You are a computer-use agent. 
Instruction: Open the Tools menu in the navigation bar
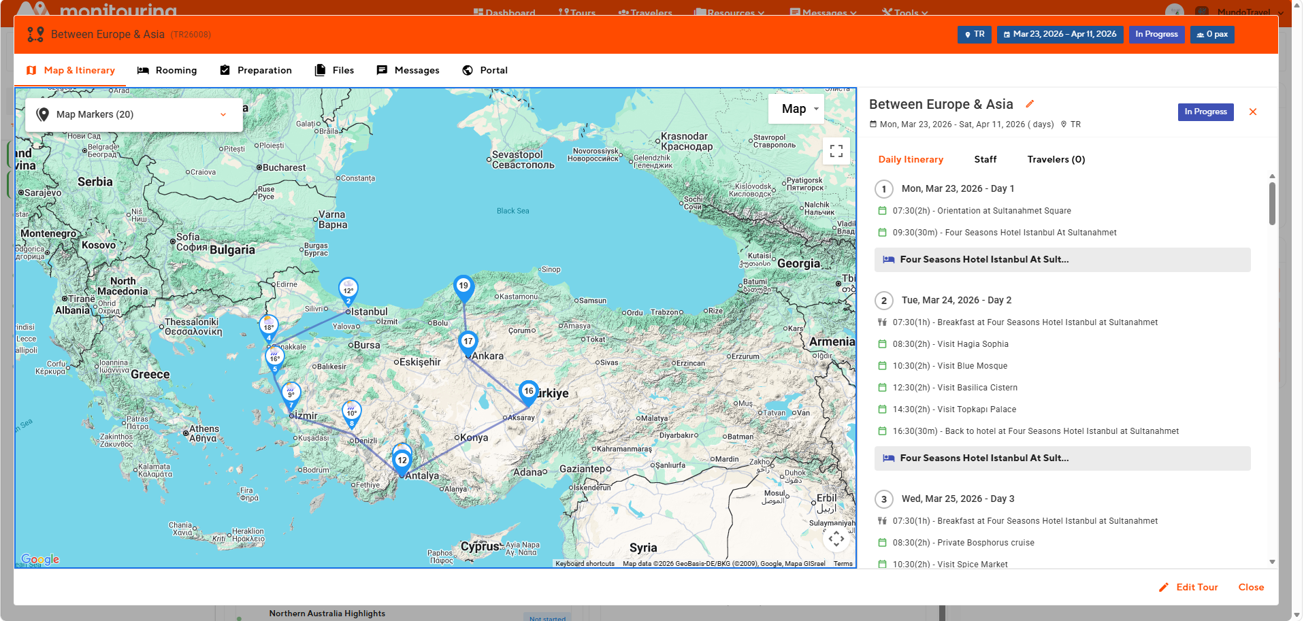906,12
